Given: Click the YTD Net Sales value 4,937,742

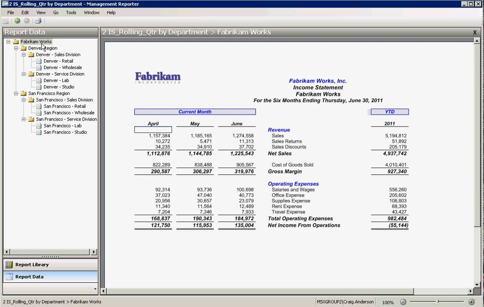Looking at the screenshot, I should (395, 153).
